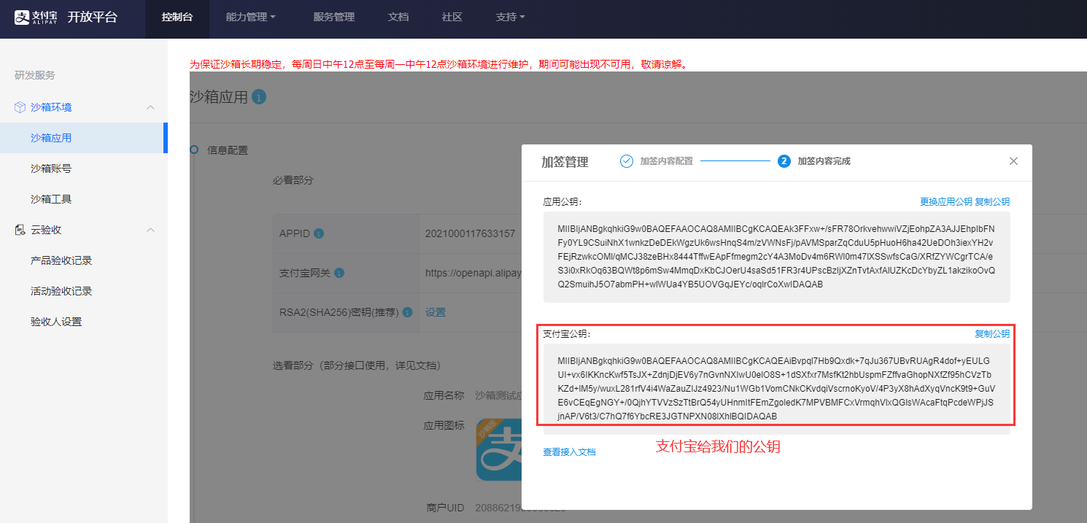Image resolution: width=1087 pixels, height=523 pixels.
Task: Click info icon beside APPID
Action: click(x=319, y=234)
